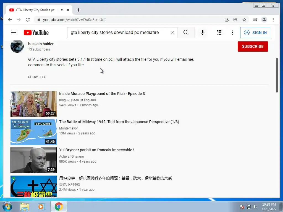The height and width of the screenshot is (212, 283).
Task: Click the SIGN IN button
Action: pos(255,33)
